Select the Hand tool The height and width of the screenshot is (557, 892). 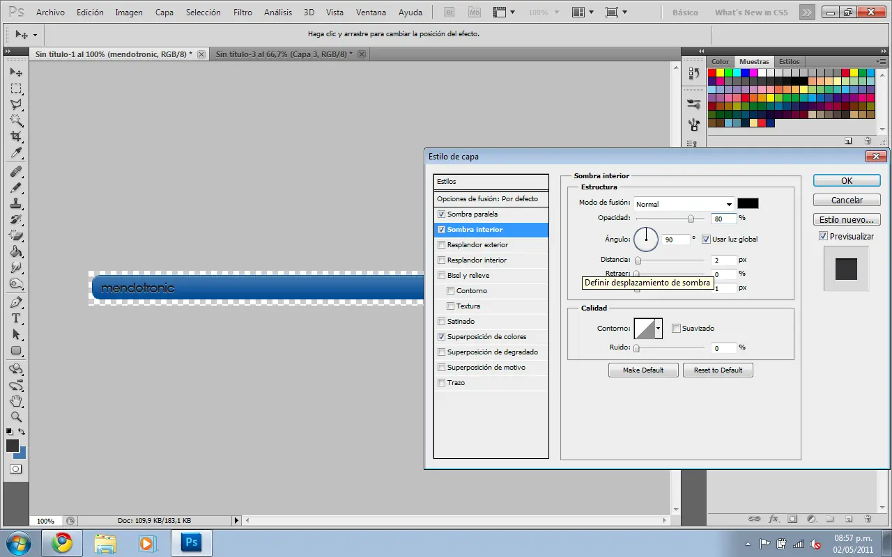(x=16, y=401)
